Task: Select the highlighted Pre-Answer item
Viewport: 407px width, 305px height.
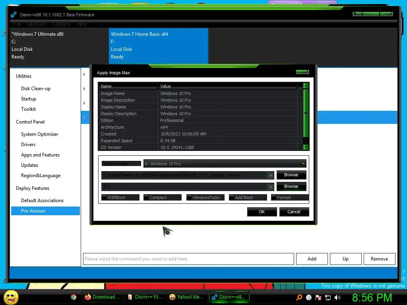Action: 45,211
